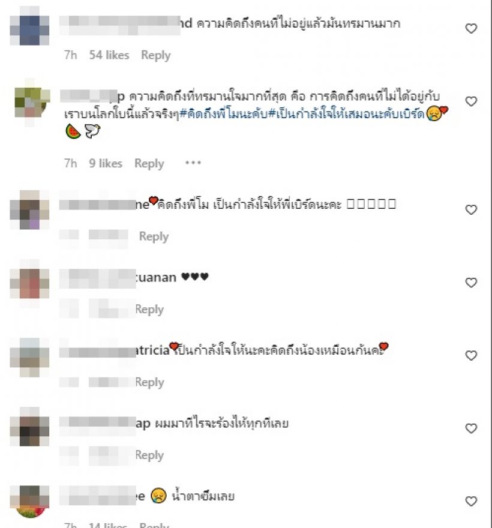Like the 'cuanan' black hearts comment
This screenshot has height=528, width=492.
(471, 282)
